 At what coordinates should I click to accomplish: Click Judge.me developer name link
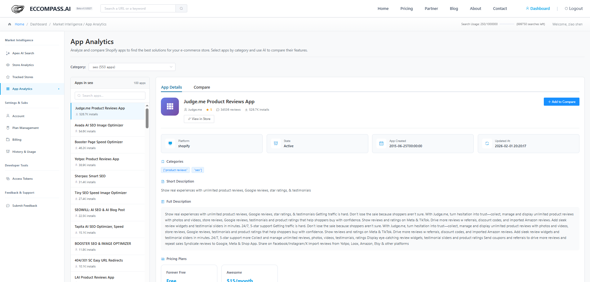click(195, 110)
